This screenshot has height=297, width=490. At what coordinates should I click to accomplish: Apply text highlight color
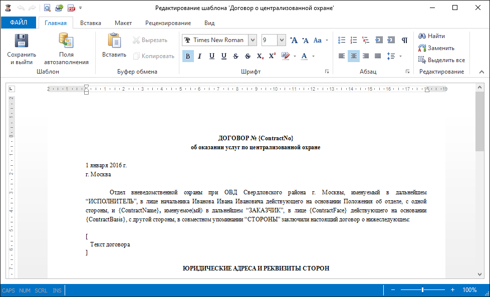pyautogui.click(x=285, y=56)
